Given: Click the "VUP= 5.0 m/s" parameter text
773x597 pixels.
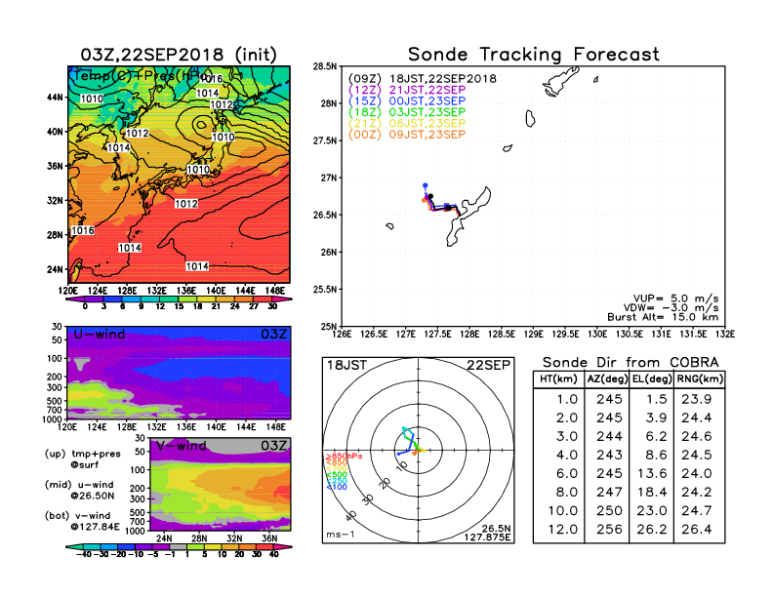Looking at the screenshot, I should coord(675,298).
